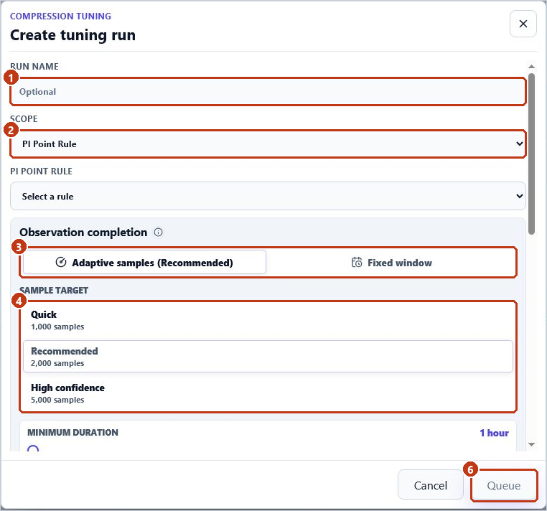Click the vertical scrollbar thumb

tap(531, 154)
